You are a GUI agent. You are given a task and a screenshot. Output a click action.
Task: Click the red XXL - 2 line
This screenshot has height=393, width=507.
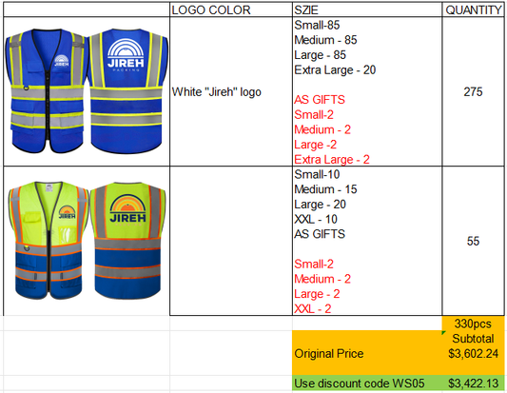313,309
